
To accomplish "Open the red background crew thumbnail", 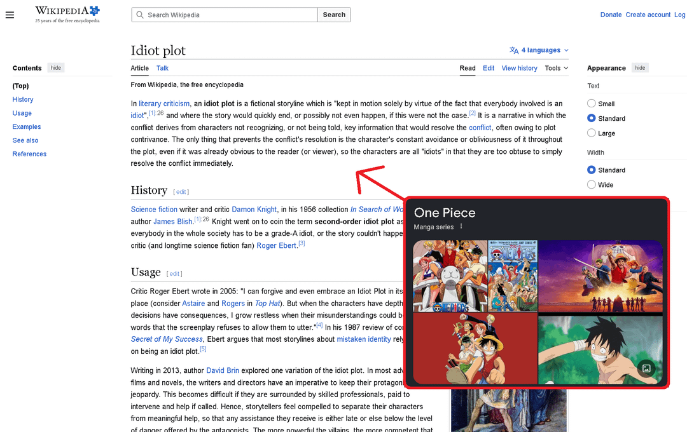I will [475, 348].
